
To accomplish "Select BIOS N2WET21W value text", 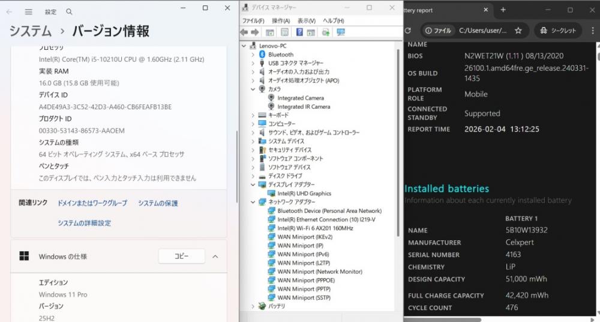I will pos(514,56).
